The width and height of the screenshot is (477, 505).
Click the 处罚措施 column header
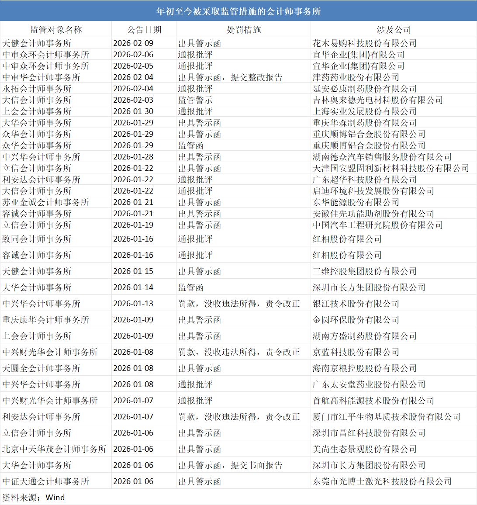point(243,30)
